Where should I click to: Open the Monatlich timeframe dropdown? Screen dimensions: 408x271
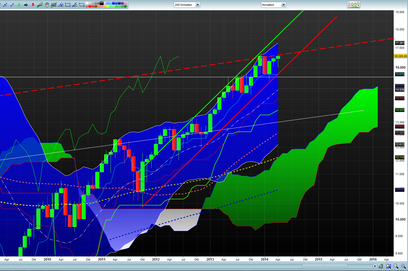pos(284,5)
